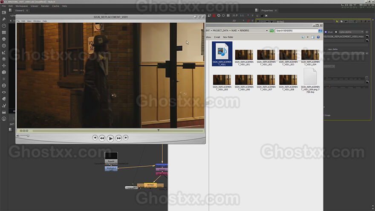Open the 1:1 zoom ratio dropdown in viewer
The image size is (375, 211).
click(x=244, y=15)
